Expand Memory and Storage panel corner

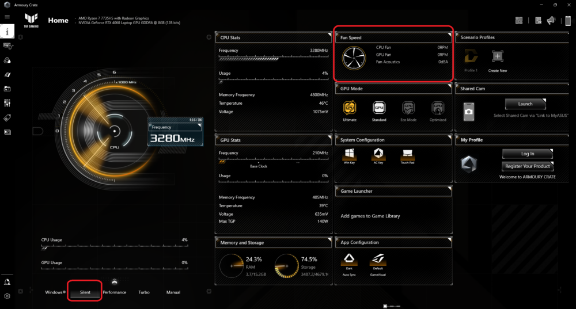click(329, 239)
